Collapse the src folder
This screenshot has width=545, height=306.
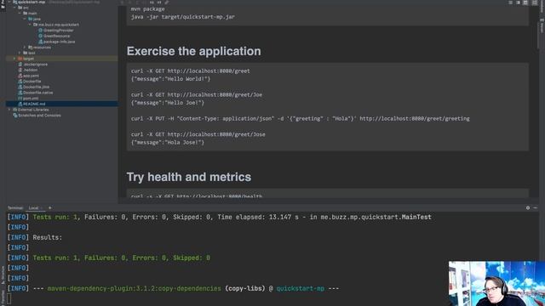pos(14,8)
